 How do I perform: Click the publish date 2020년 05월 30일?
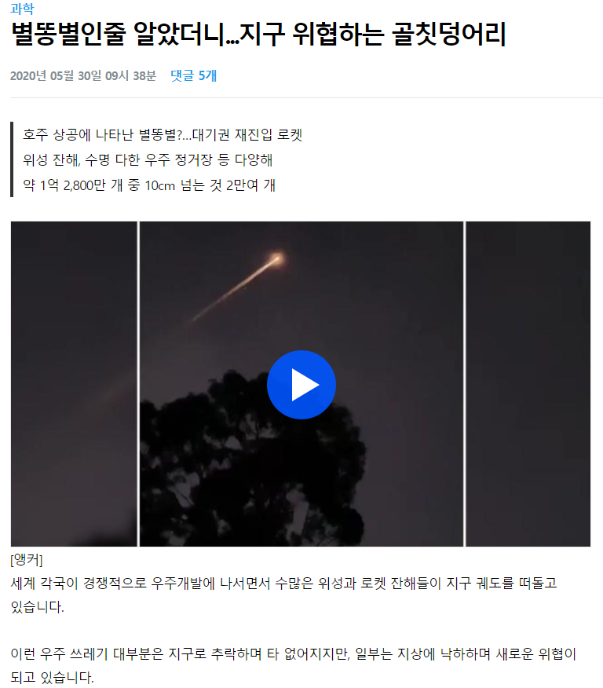coord(83,75)
